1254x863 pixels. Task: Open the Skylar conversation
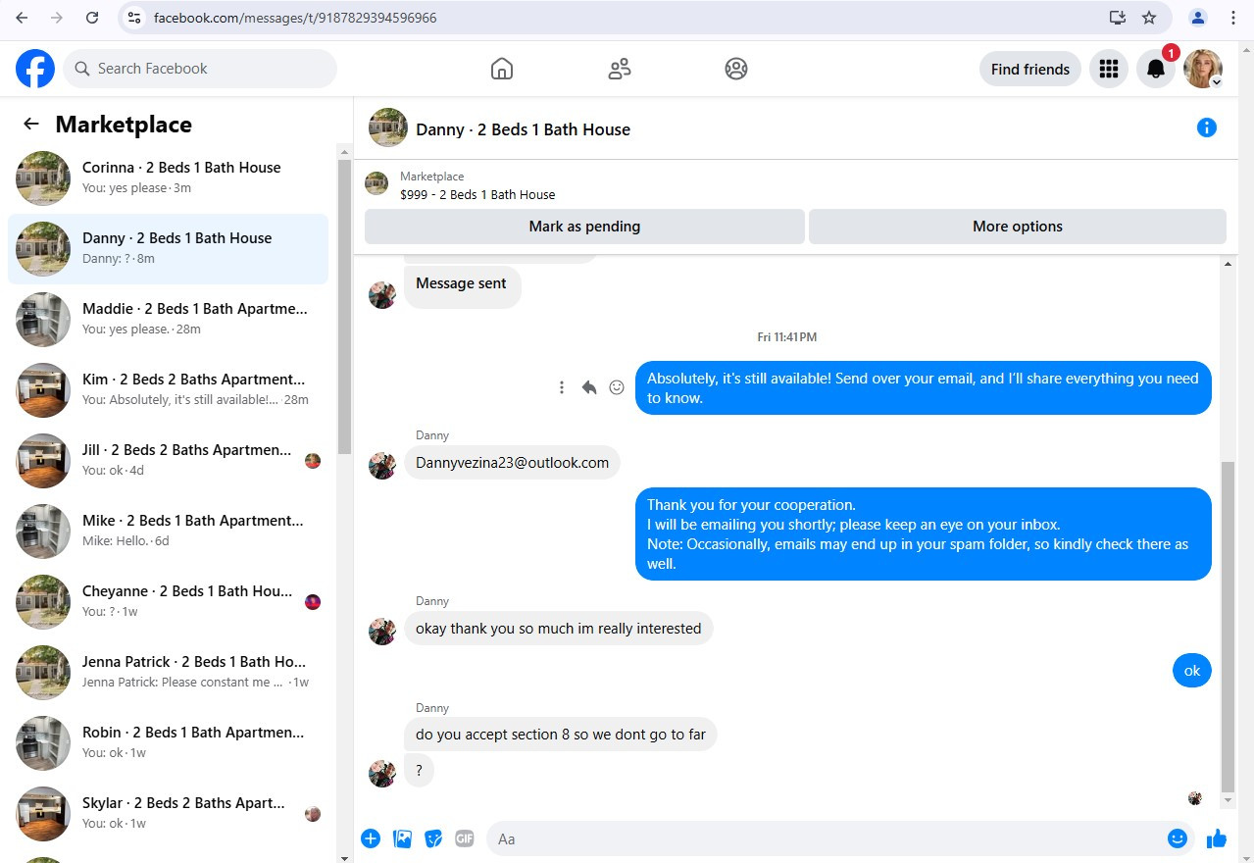click(x=168, y=814)
